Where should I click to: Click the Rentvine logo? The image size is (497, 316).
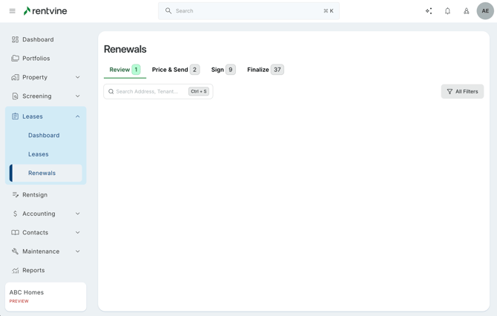(x=45, y=11)
